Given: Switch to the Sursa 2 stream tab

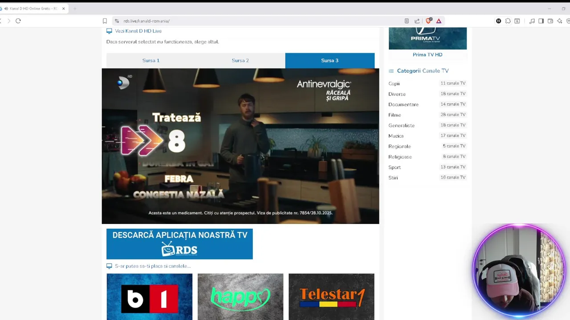Looking at the screenshot, I should pos(240,60).
